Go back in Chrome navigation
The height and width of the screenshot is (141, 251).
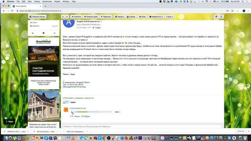(4, 11)
